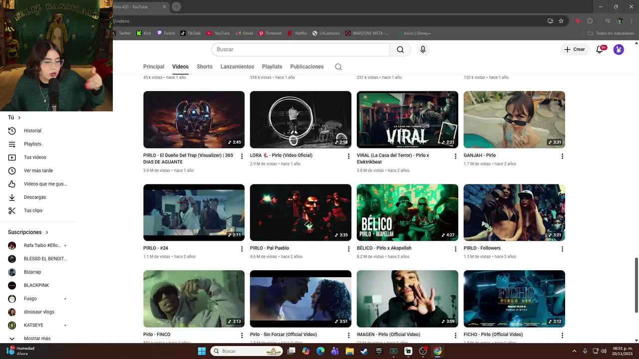The image size is (639, 359).
Task: Open the Windows taskbar Buscar box
Action: tap(246, 351)
